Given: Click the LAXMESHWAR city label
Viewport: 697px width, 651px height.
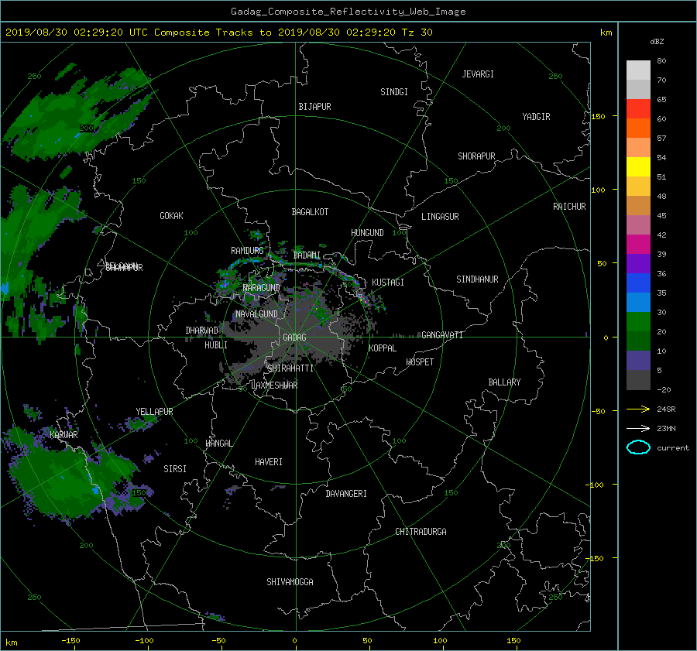Looking at the screenshot, I should (x=274, y=385).
